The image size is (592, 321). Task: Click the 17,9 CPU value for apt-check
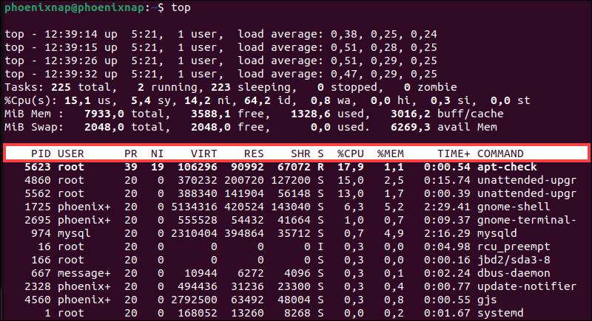350,167
